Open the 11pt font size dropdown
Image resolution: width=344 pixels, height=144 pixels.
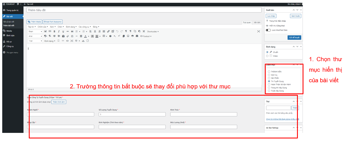point(35,41)
